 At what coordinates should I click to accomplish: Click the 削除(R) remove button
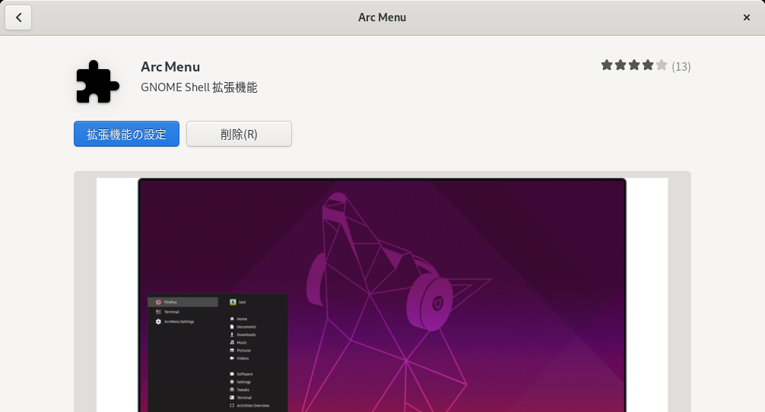[x=239, y=134]
